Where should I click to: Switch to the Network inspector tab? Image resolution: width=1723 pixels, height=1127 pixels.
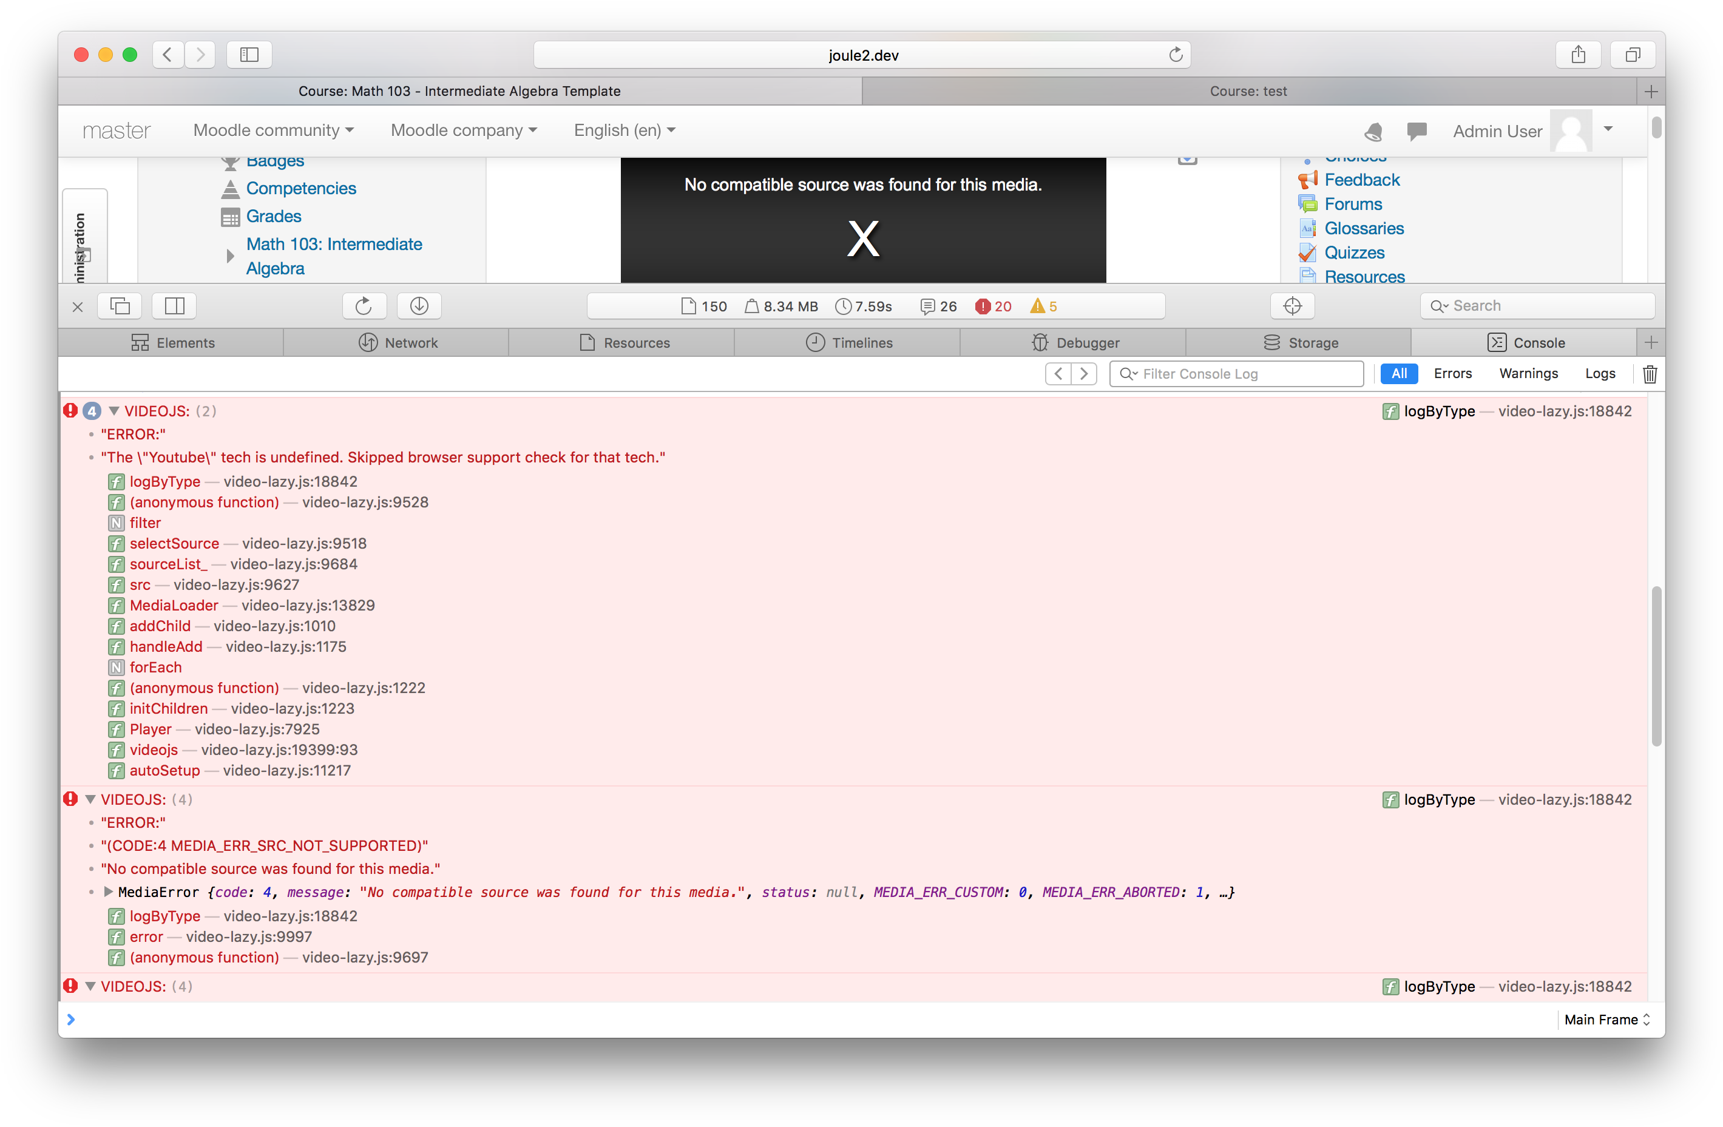tap(397, 343)
